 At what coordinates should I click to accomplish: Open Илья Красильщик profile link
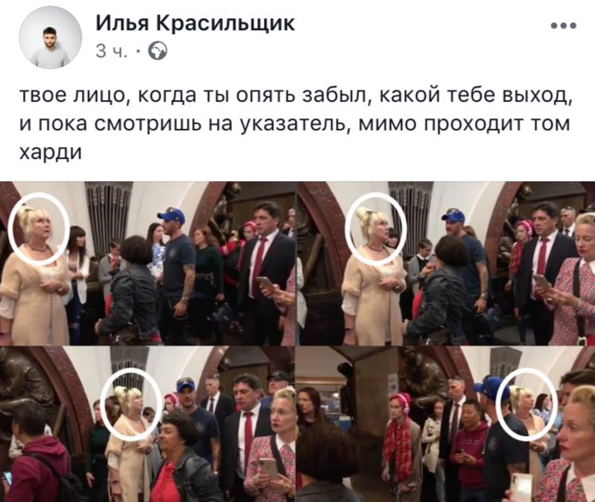point(195,24)
